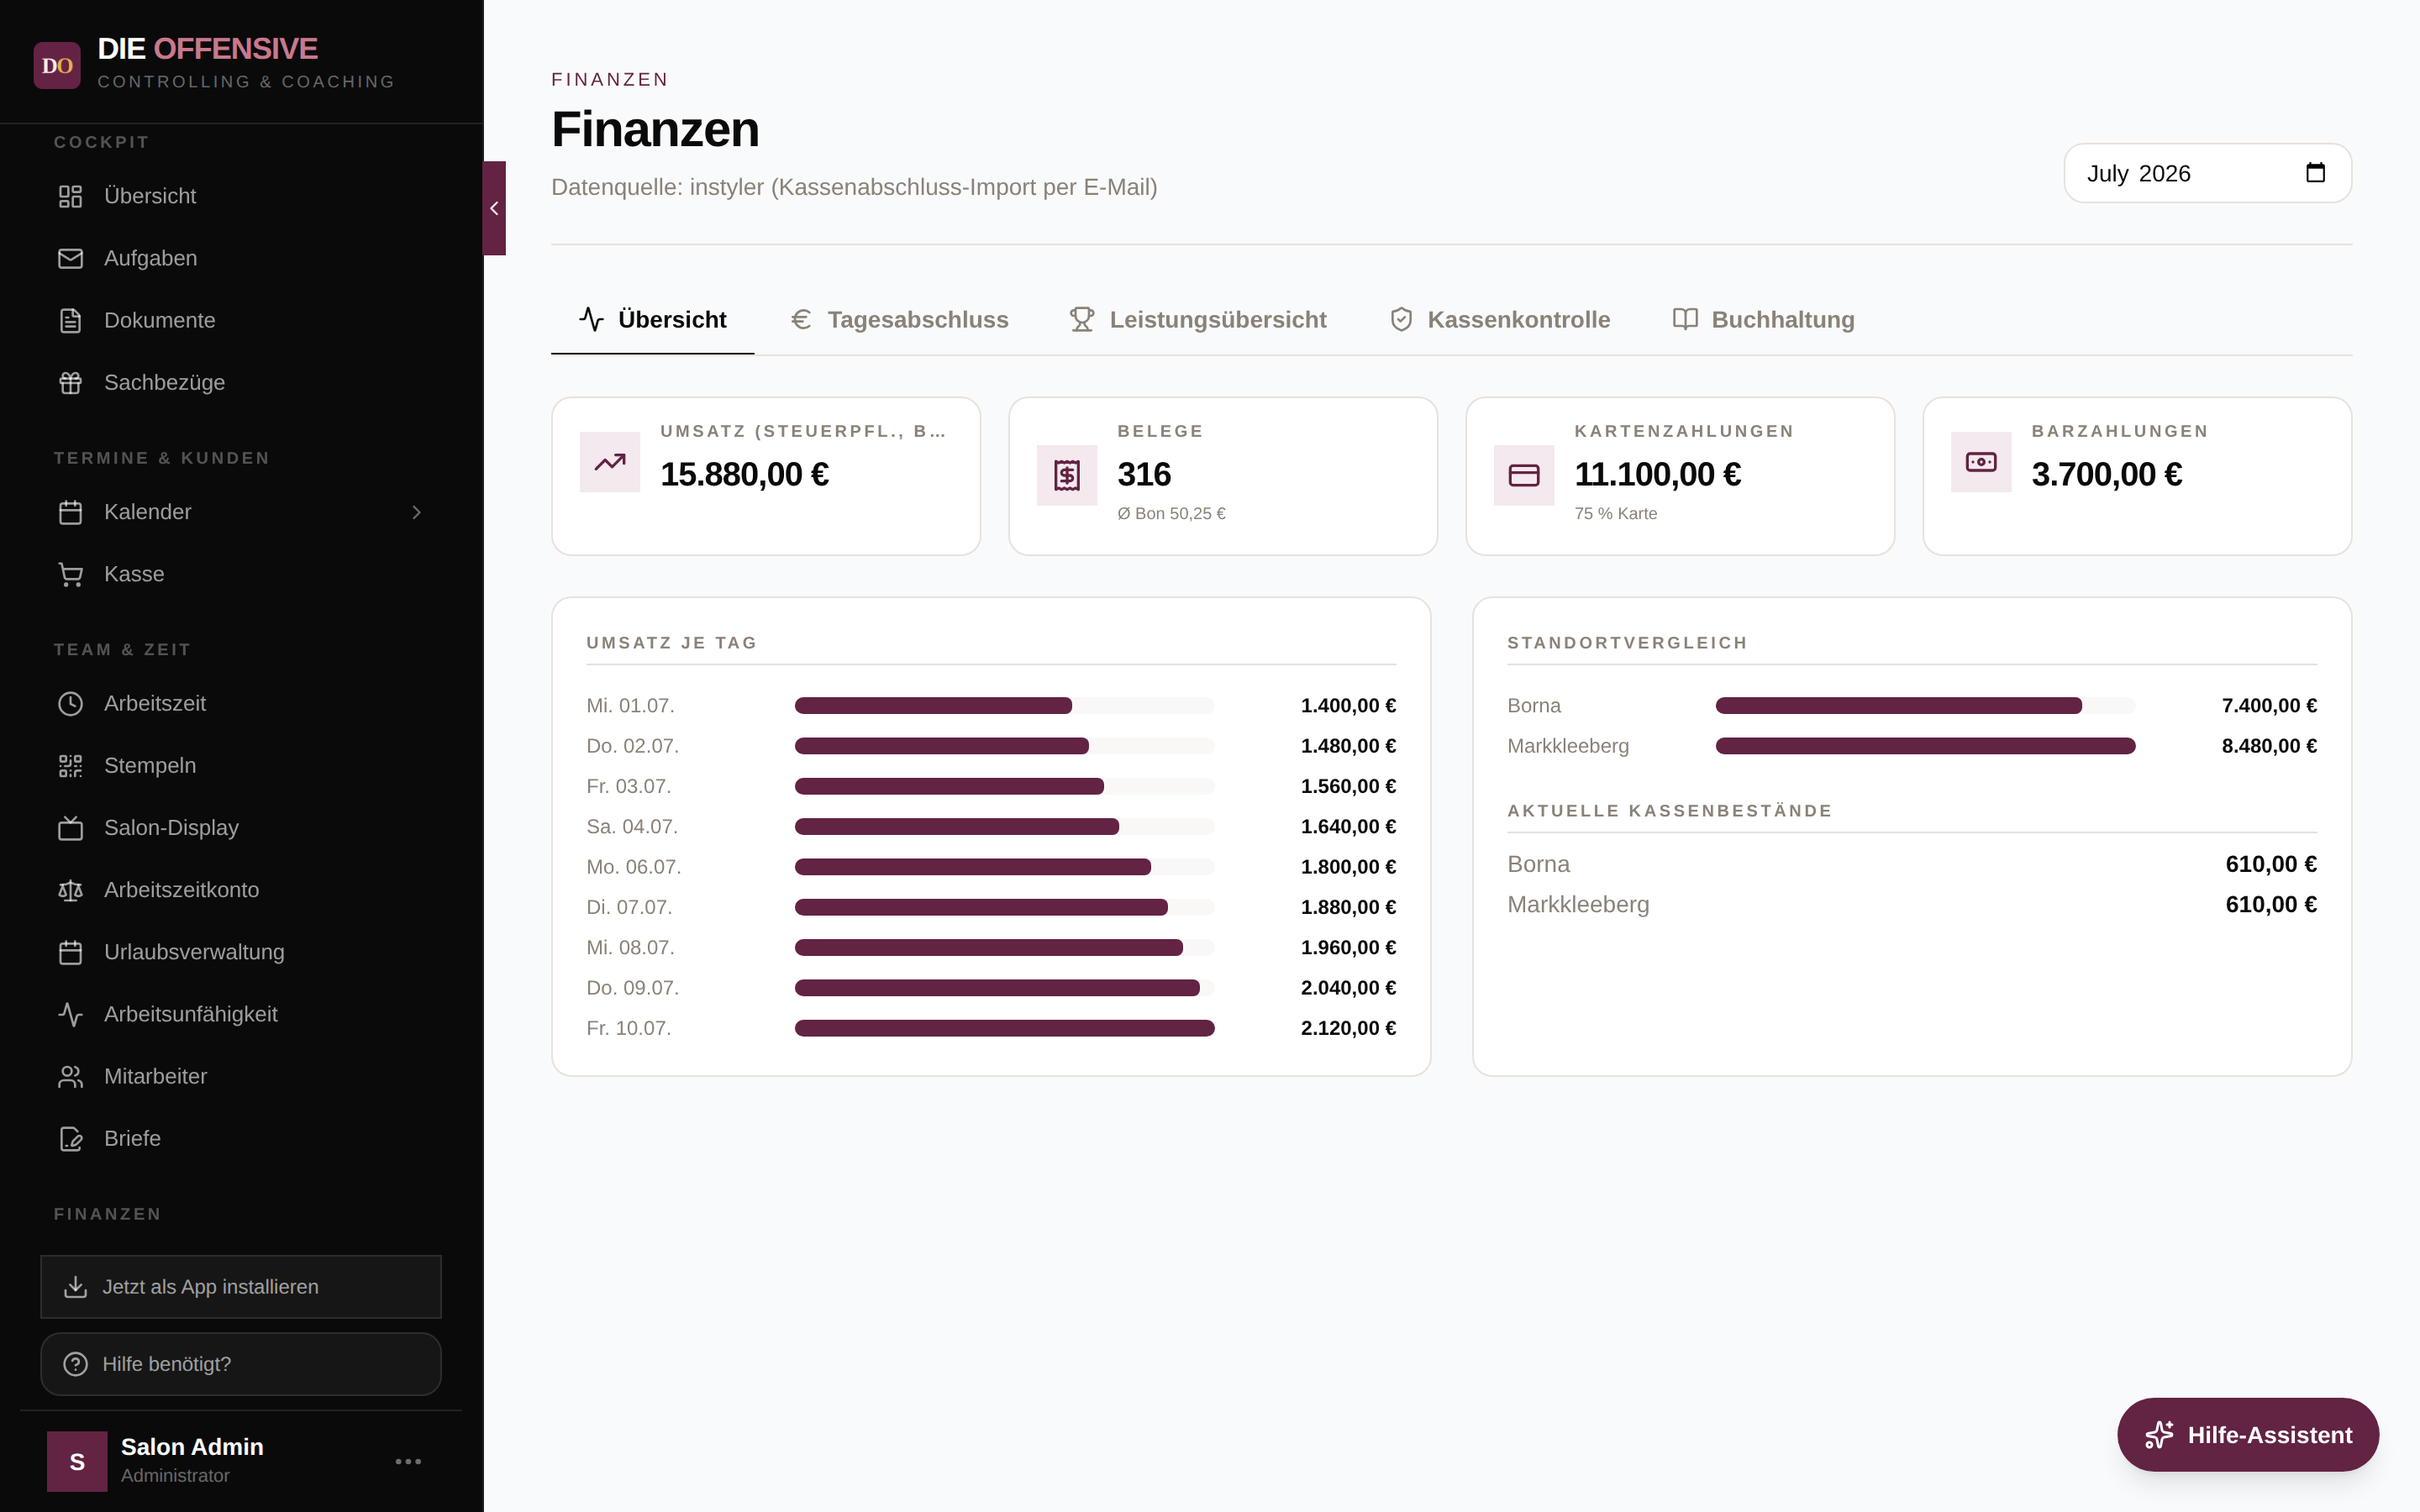Screen dimensions: 2420x1512
Task: Click the Barzahlungen banknote icon
Action: 1981,462
